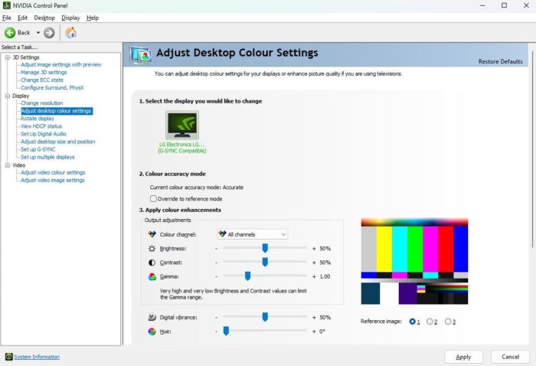Click Restore Defaults link

[501, 61]
